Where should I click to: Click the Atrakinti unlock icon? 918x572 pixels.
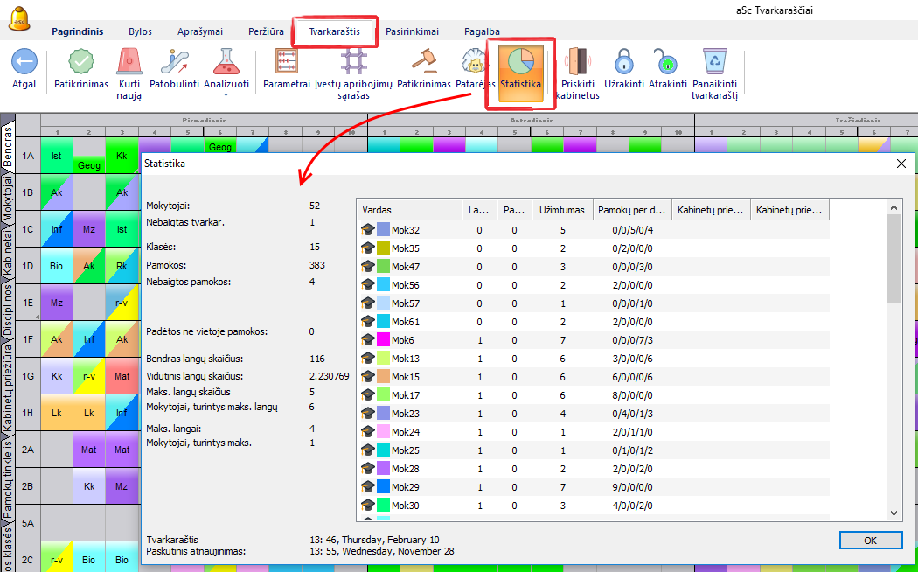(x=666, y=63)
